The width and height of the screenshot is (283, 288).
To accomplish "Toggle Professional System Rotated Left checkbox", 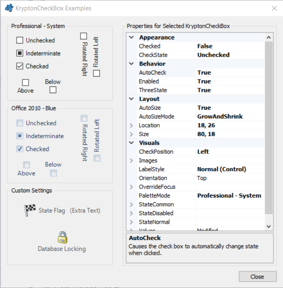I will (97, 73).
